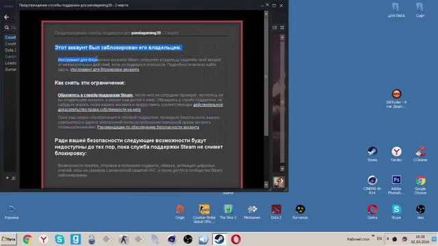
Task: Click the speaker icon in the taskbar
Action: click(204, 239)
